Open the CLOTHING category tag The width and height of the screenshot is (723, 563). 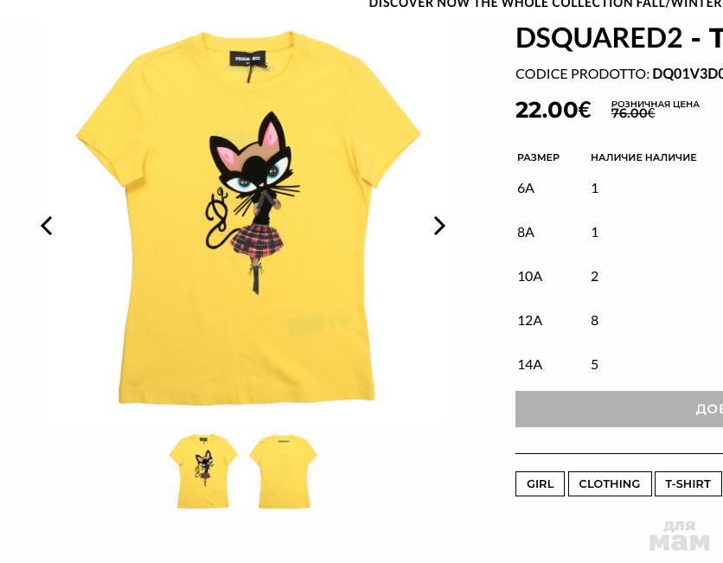(x=610, y=483)
